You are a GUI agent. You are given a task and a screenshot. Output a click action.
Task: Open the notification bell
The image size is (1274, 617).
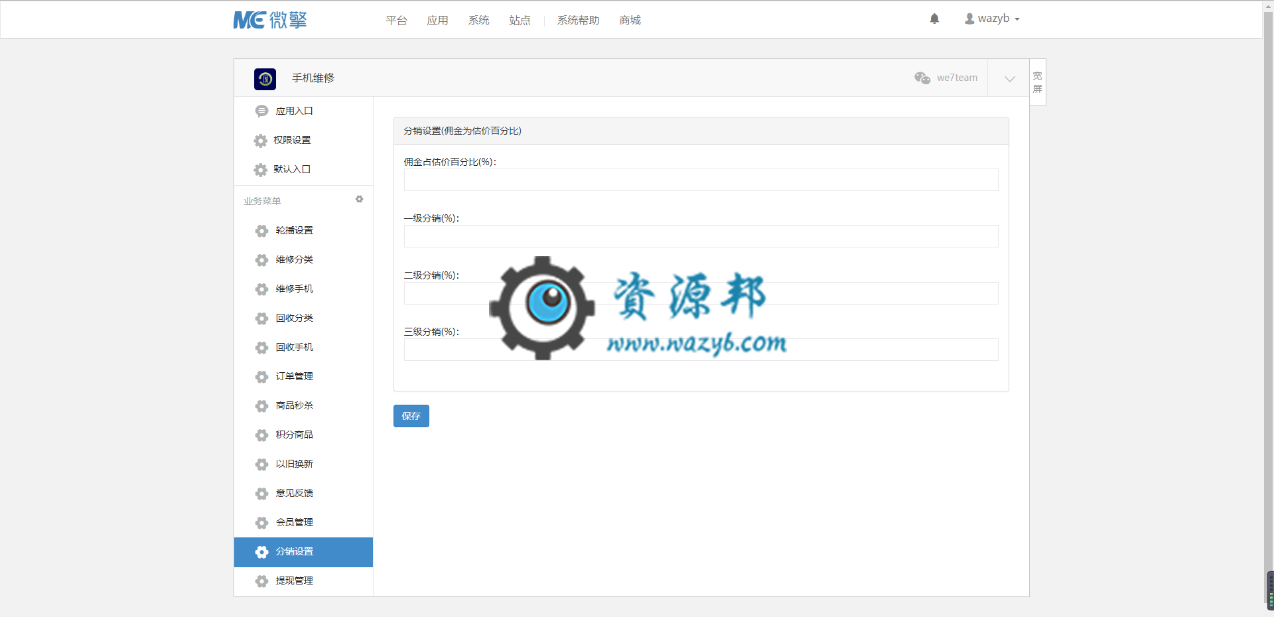coord(934,19)
